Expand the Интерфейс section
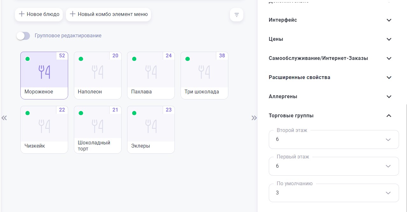The height and width of the screenshot is (212, 407). tap(389, 20)
